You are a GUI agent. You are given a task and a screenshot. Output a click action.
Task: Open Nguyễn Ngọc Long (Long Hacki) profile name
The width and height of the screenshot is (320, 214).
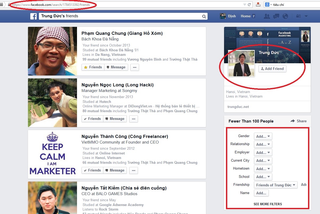(x=118, y=85)
